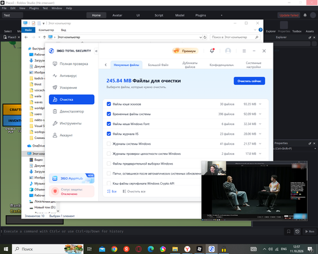Image resolution: width=318 pixels, height=254 pixels.
Task: Click the Все select-all link
Action: coord(112,191)
